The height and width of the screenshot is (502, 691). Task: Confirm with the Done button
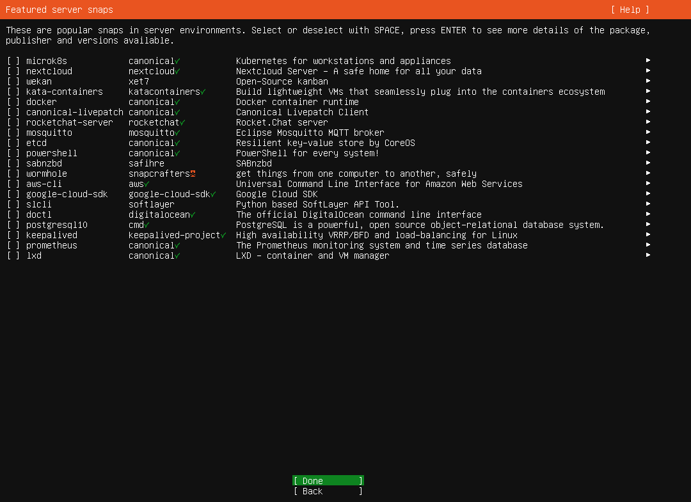point(328,481)
